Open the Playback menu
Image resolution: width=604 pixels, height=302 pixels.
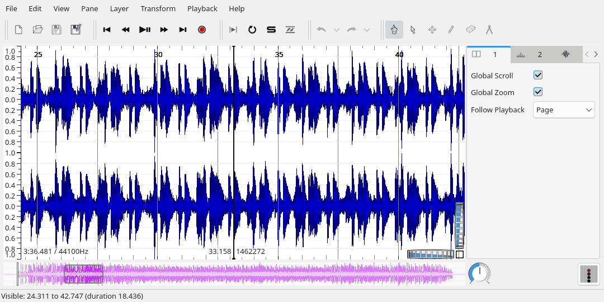pos(202,8)
